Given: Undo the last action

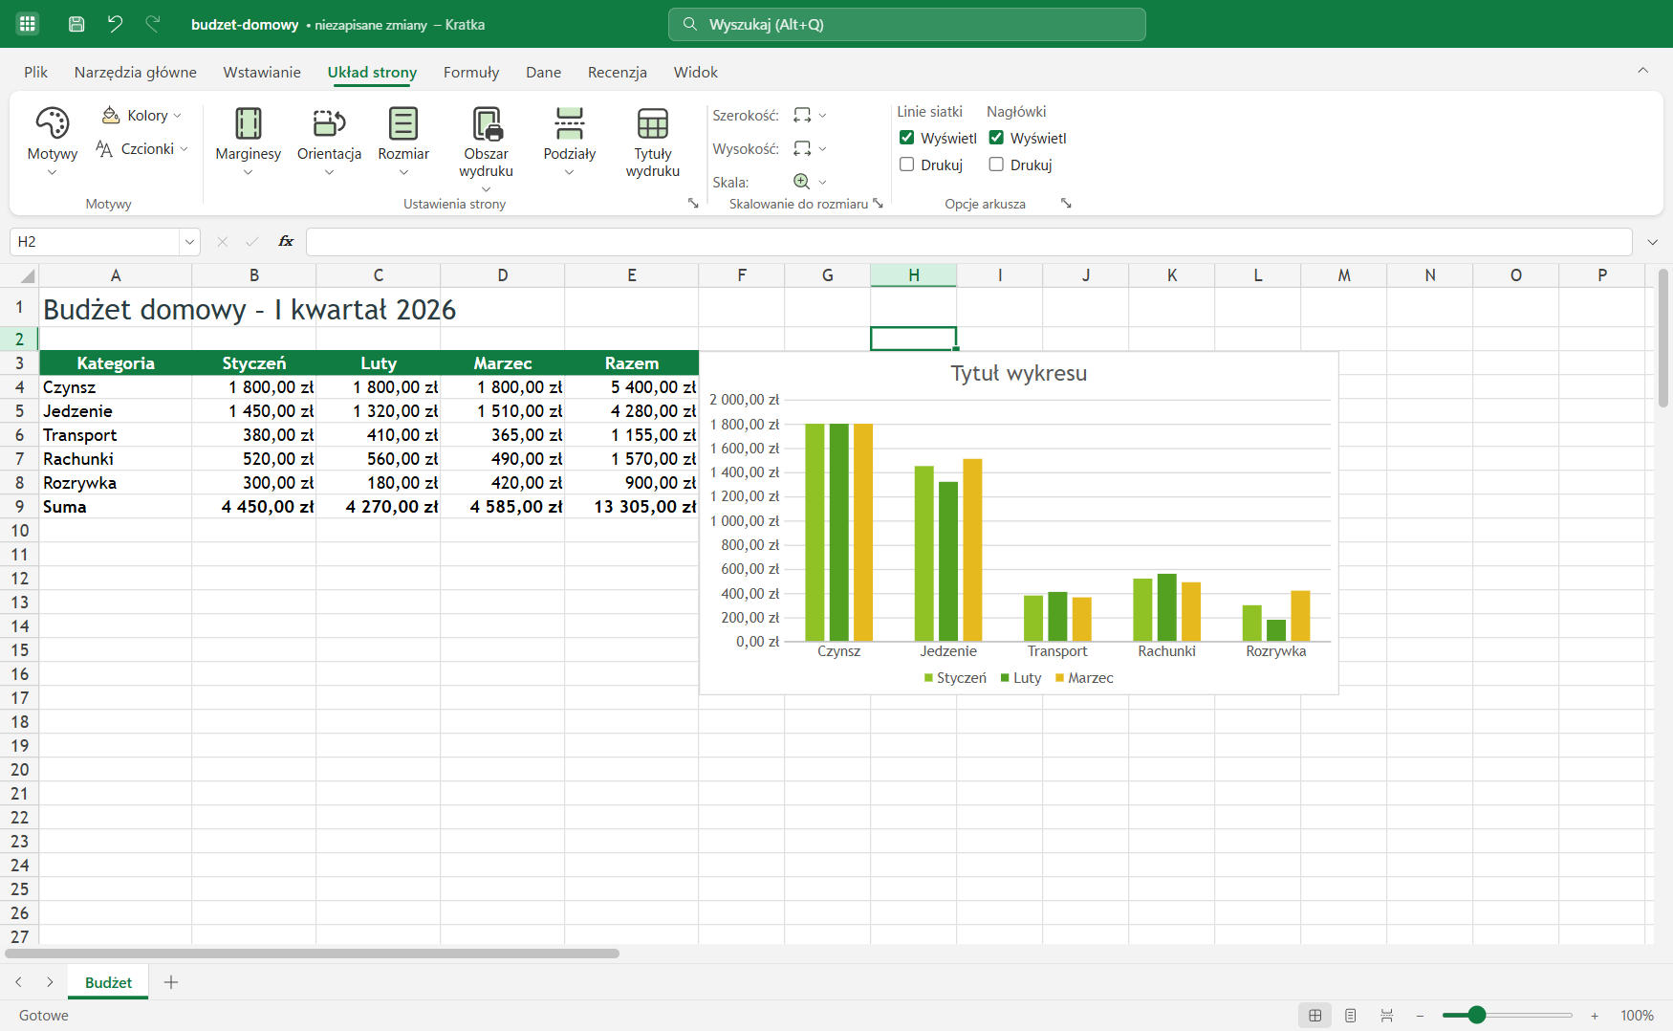Looking at the screenshot, I should click(115, 24).
